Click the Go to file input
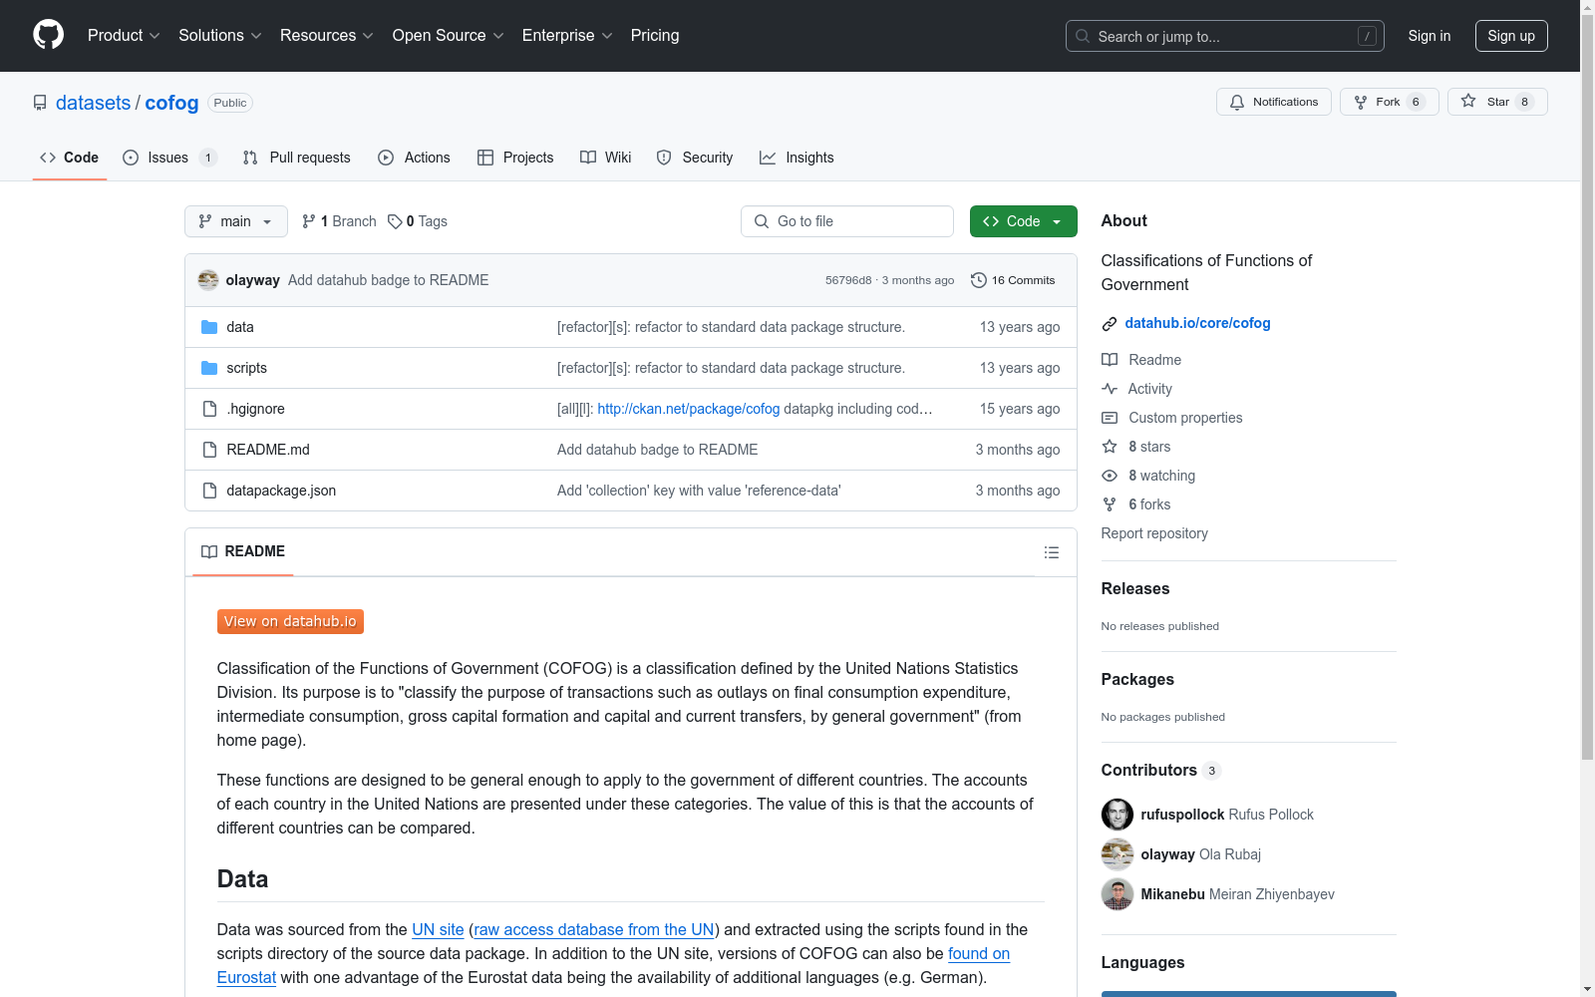This screenshot has height=997, width=1595. (847, 221)
